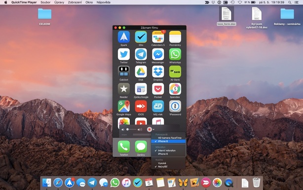Tap Zprávy messages app in iPhone dock
Image resolution: width=303 pixels, height=190 pixels.
pos(141,146)
